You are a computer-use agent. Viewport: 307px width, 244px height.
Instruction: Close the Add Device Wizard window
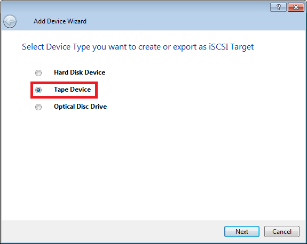[296, 7]
